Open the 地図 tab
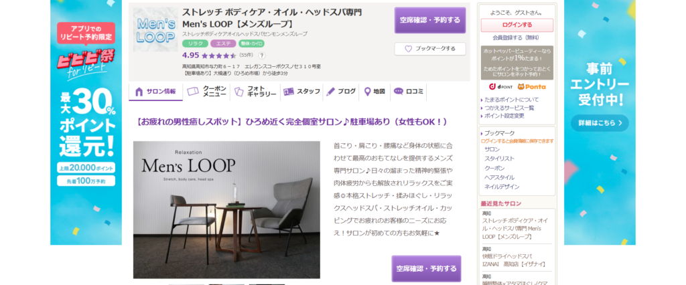Image resolution: width=686 pixels, height=285 pixels. pyautogui.click(x=374, y=92)
